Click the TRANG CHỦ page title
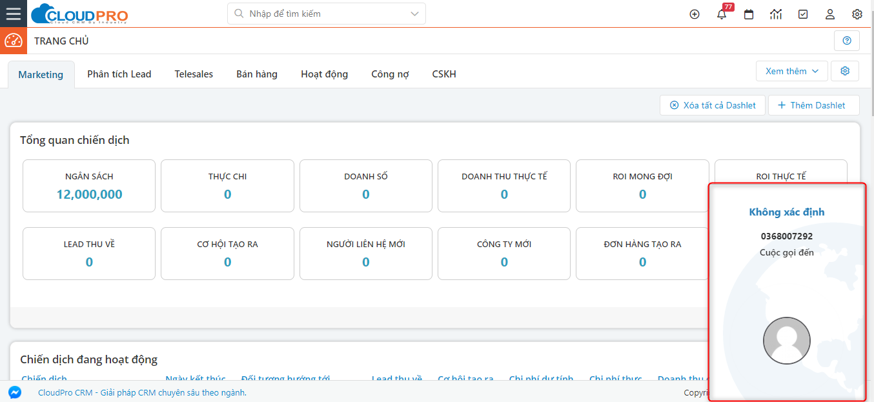The width and height of the screenshot is (874, 402). (x=61, y=41)
